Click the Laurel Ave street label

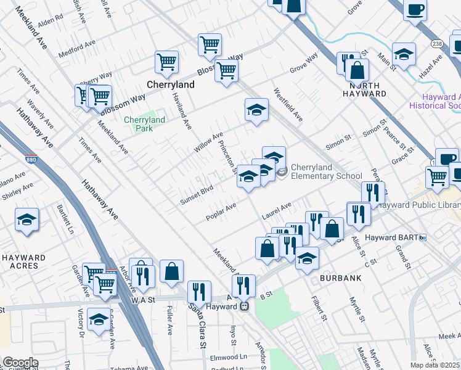[277, 211]
